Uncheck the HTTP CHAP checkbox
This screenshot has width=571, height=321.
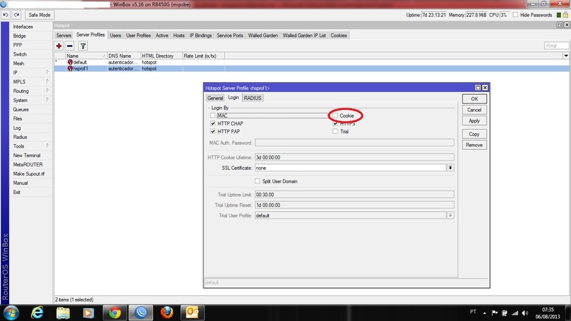coord(213,123)
